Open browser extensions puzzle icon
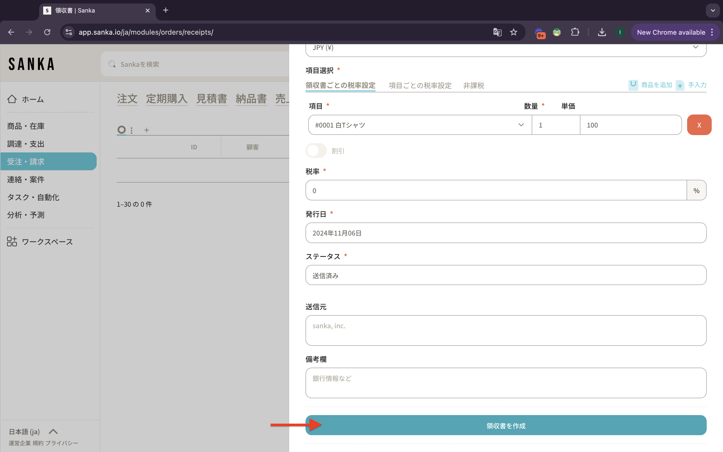 (x=575, y=32)
